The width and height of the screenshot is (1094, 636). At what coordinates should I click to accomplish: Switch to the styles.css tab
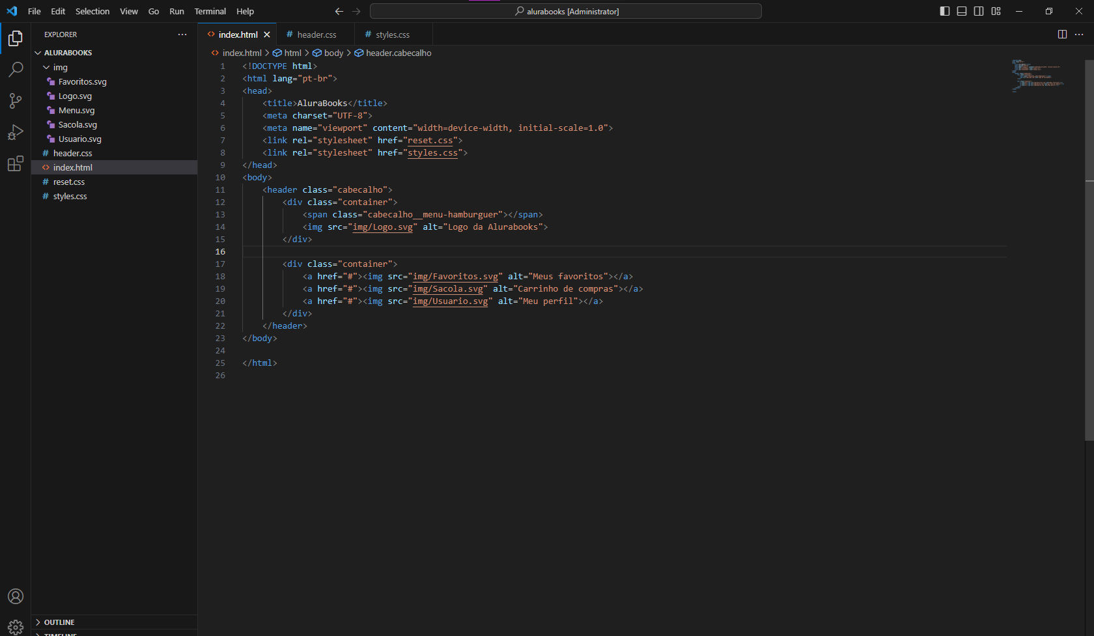[393, 35]
